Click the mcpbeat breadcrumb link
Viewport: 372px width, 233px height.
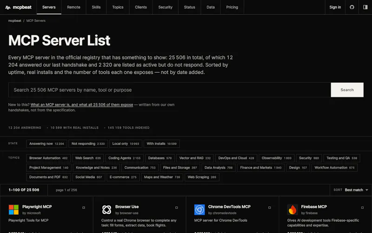15,21
